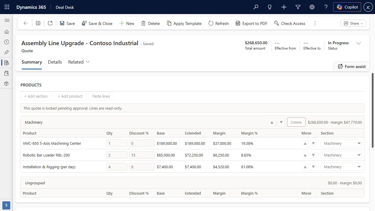Expand the header details chevron
Viewport: 375px width, 211px height.
click(x=359, y=43)
